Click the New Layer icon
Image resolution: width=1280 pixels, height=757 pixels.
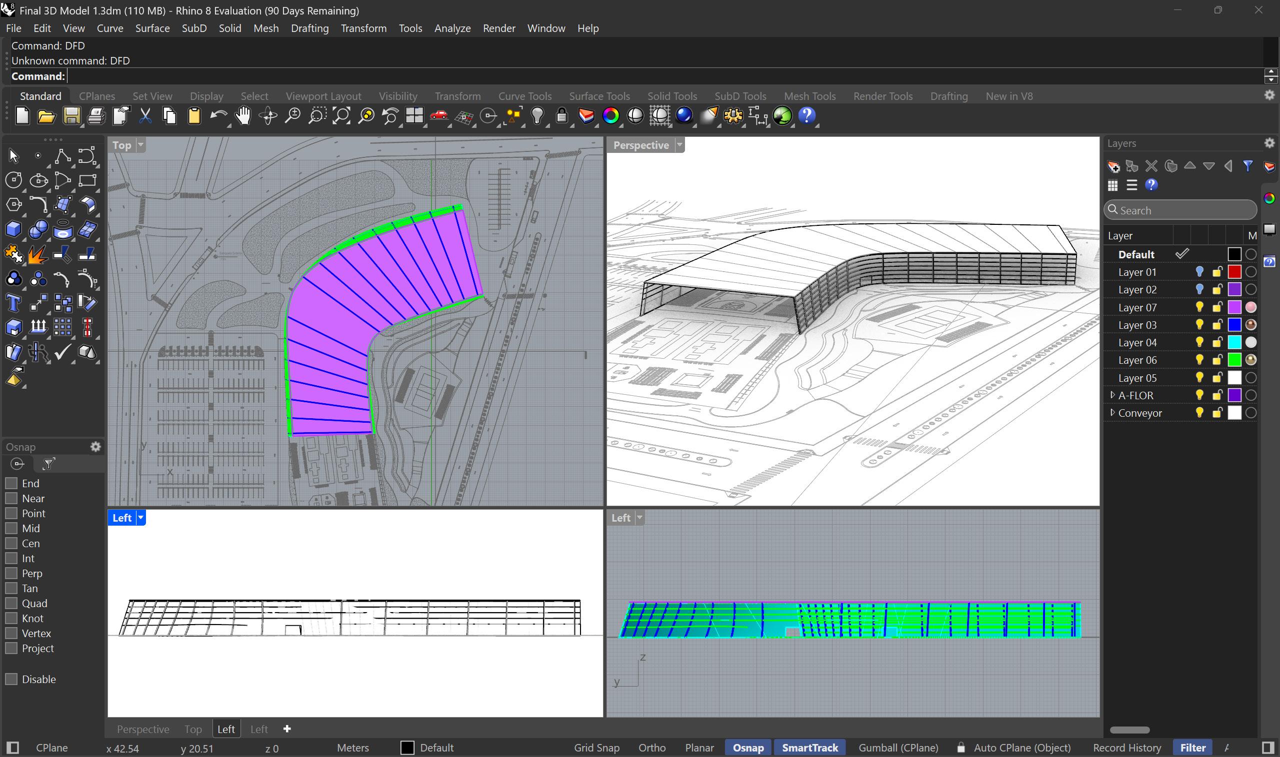[x=1113, y=166]
